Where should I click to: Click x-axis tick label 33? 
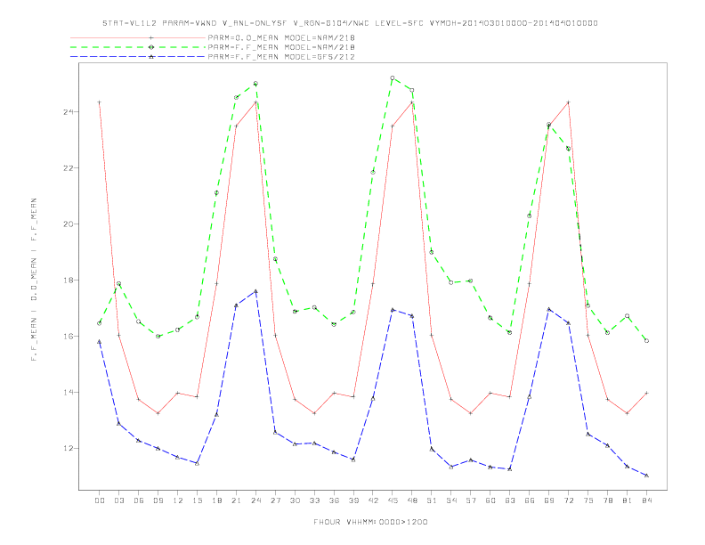click(314, 500)
